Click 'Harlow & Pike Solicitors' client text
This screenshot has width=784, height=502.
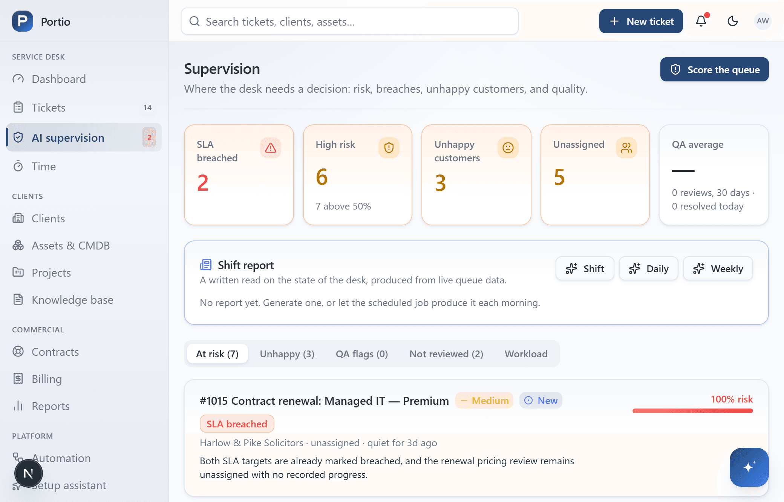(251, 443)
